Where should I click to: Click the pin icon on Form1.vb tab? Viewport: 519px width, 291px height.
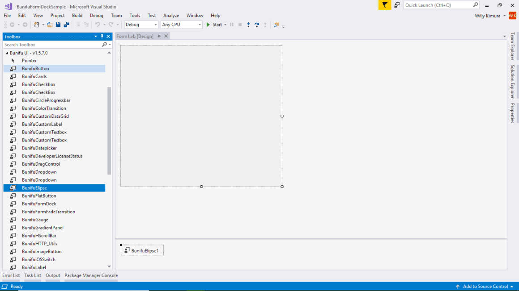coord(159,36)
